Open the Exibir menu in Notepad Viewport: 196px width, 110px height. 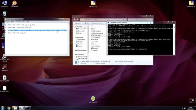tap(23, 22)
